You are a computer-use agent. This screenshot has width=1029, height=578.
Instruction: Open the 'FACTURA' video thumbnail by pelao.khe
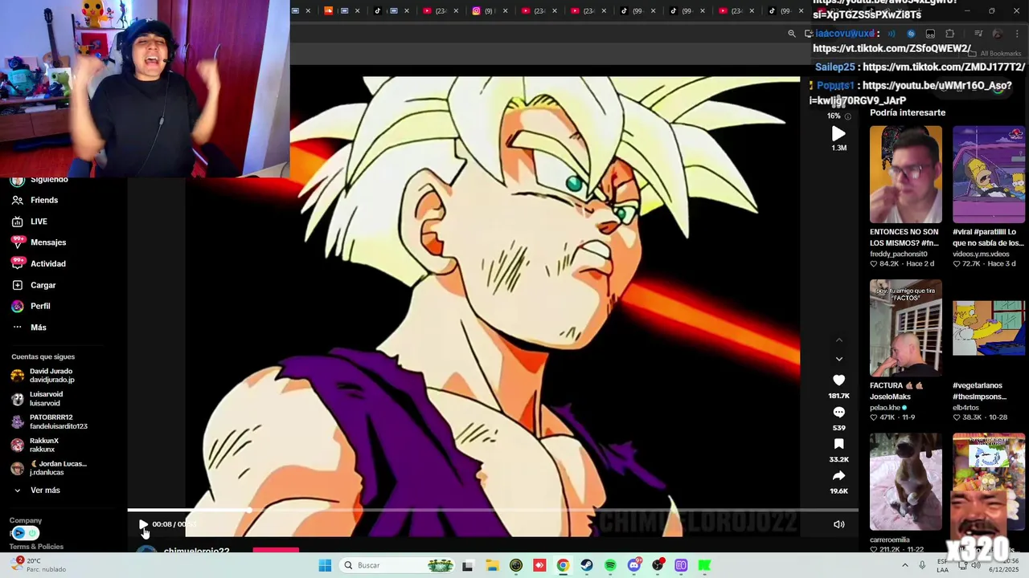click(x=905, y=328)
